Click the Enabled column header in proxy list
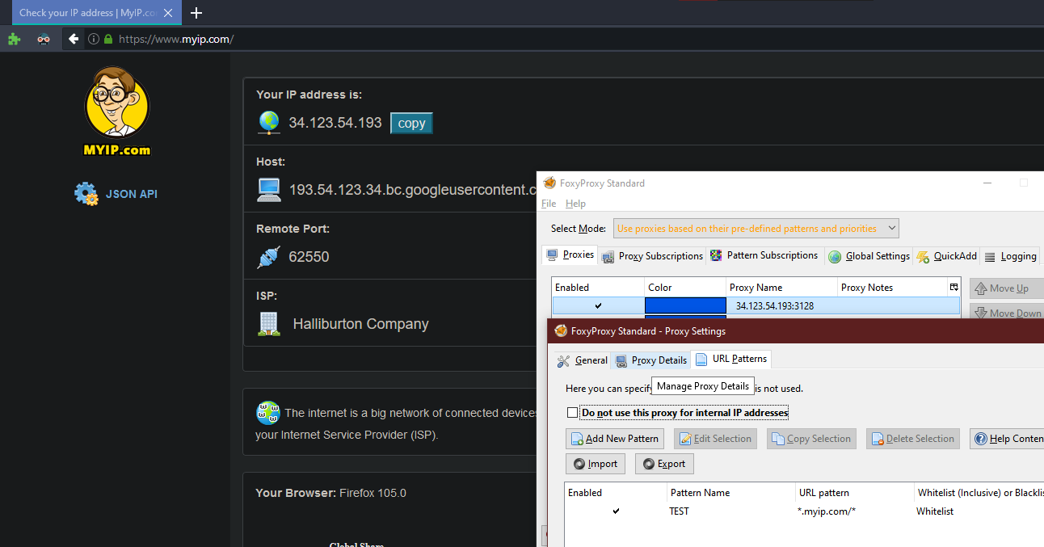 click(598, 288)
